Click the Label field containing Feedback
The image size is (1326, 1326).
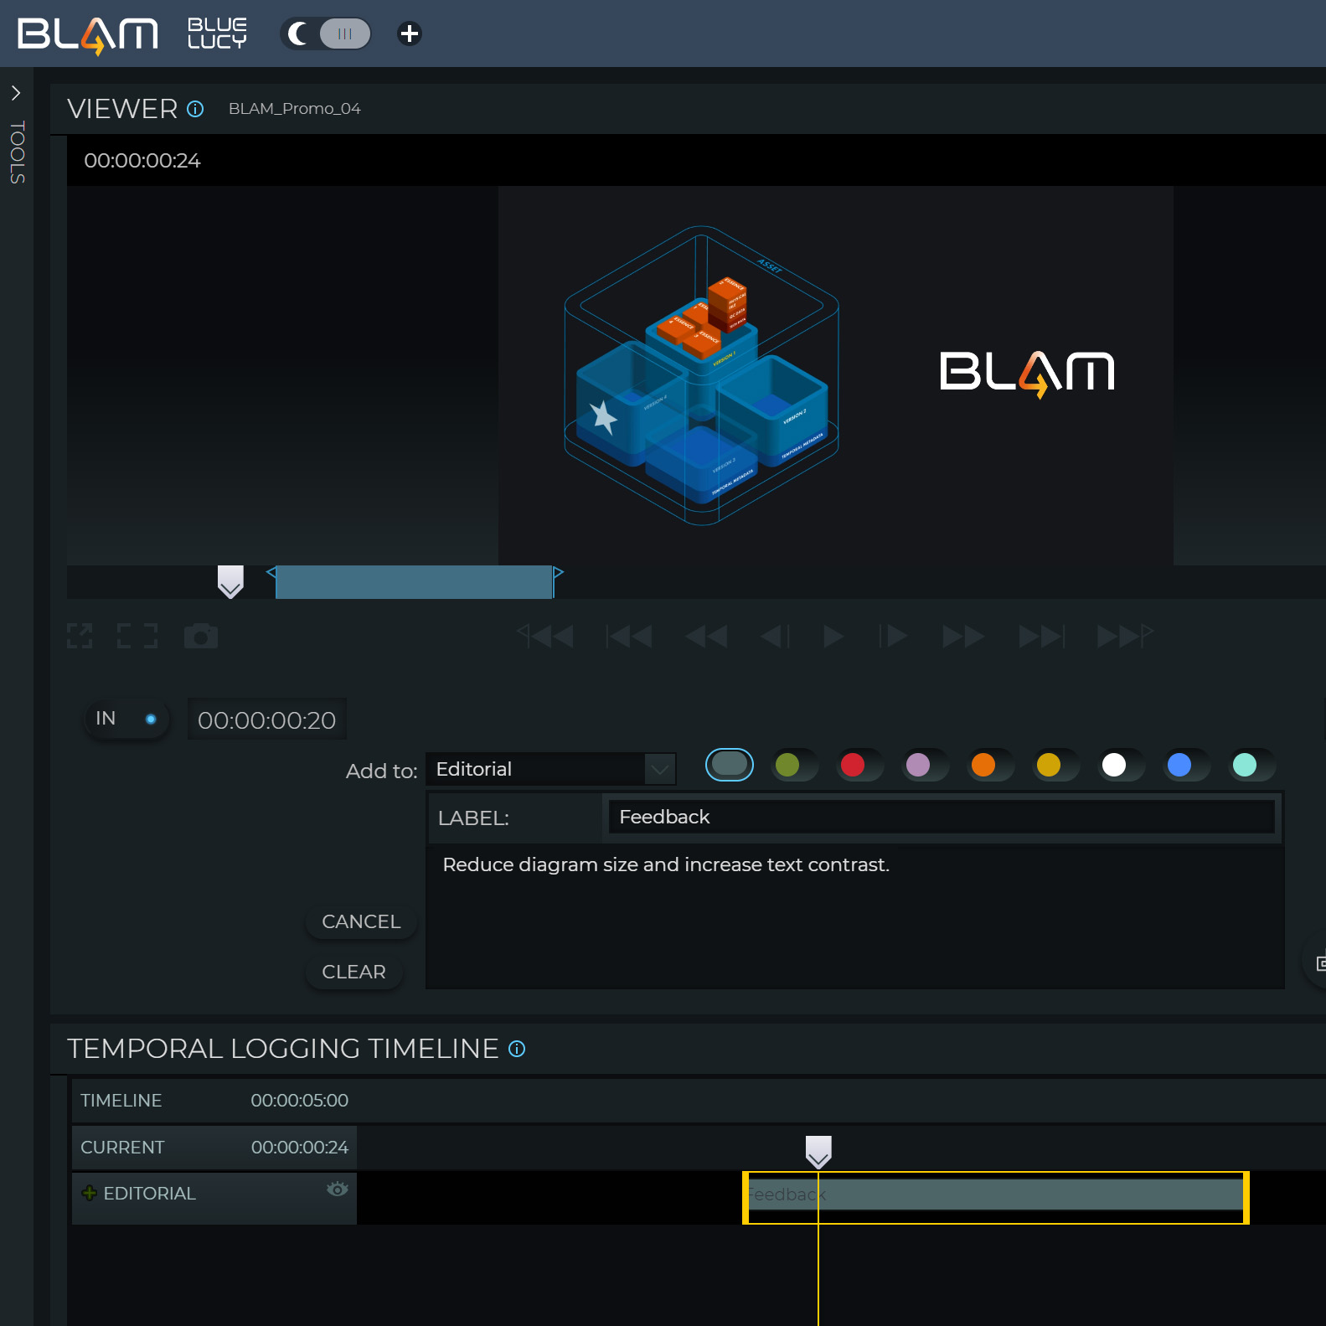pos(942,817)
